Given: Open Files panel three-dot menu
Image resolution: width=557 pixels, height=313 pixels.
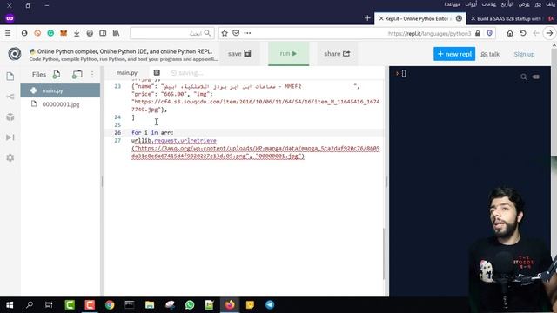Looking at the screenshot, I should (92, 74).
